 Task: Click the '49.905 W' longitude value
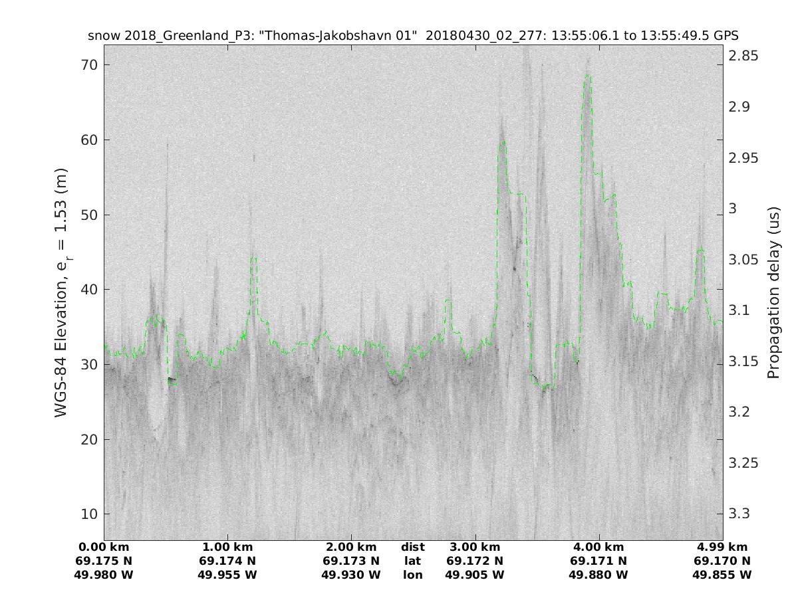coord(475,575)
